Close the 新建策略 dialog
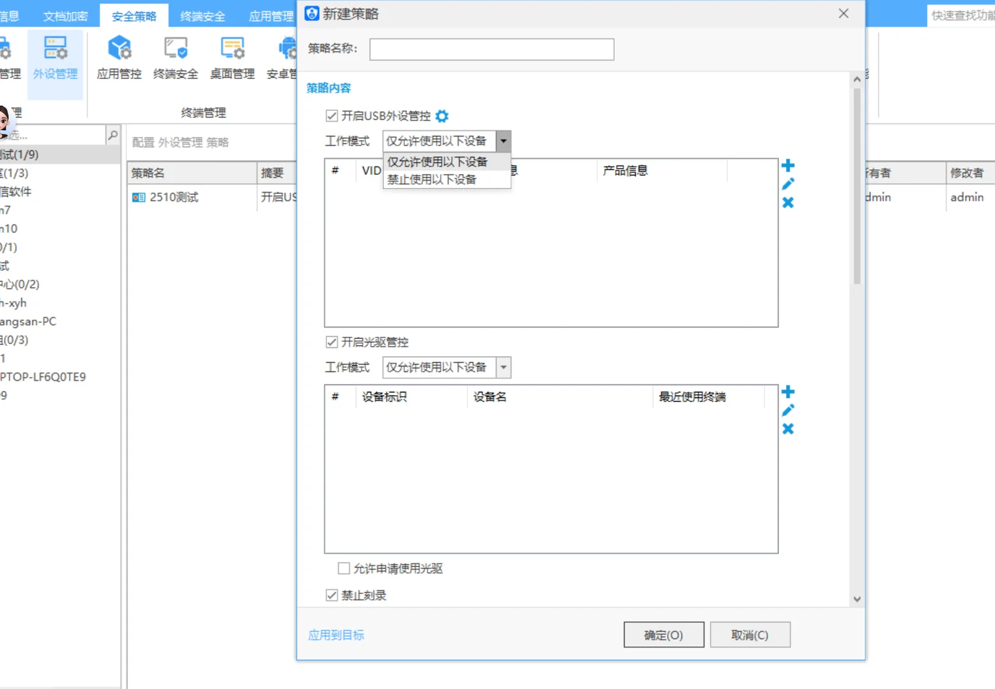Viewport: 995px width, 689px height. [x=844, y=13]
